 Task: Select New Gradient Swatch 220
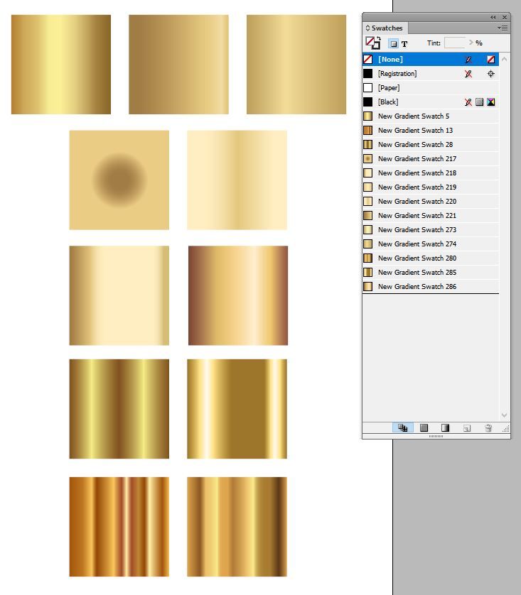pyautogui.click(x=431, y=201)
